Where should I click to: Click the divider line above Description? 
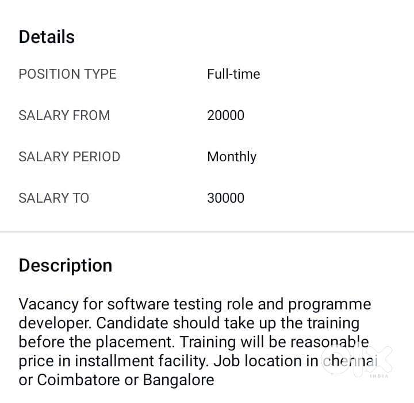[x=207, y=232]
